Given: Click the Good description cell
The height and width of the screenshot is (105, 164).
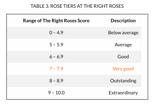Looking at the screenshot, I should pos(123,57).
